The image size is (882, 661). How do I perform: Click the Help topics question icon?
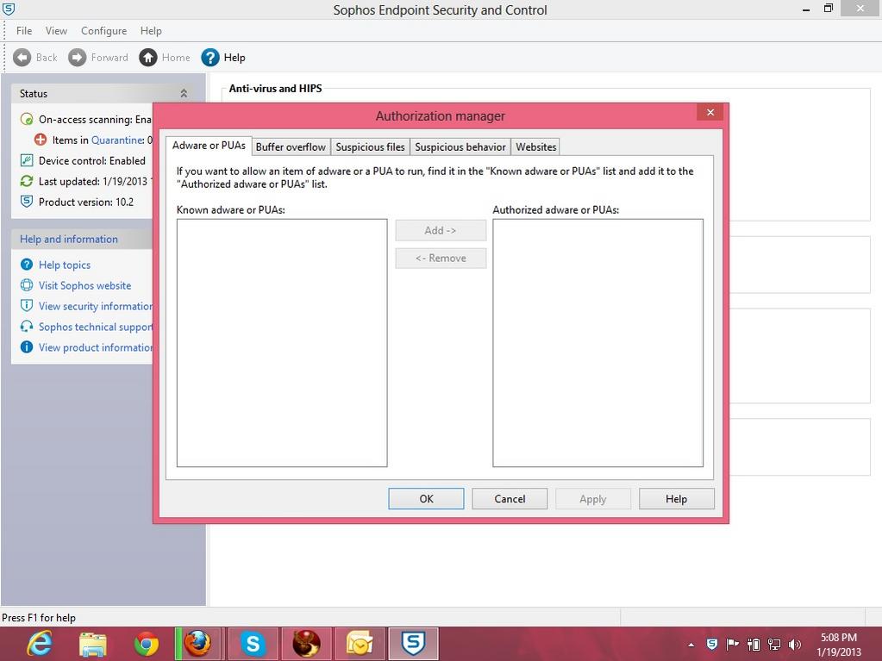27,265
